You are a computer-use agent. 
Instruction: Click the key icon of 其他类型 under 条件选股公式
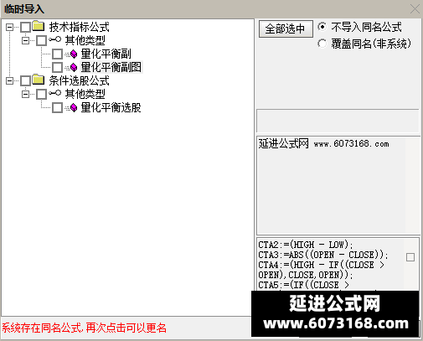click(54, 93)
